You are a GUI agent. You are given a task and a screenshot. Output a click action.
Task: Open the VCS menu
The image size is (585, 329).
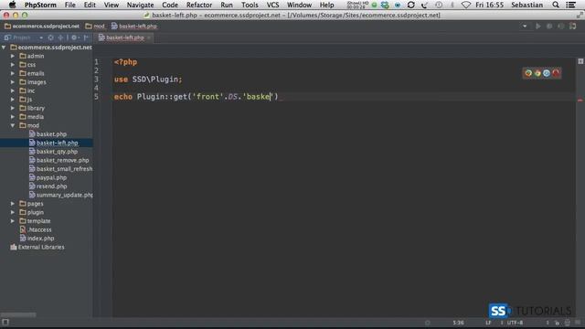272,5
